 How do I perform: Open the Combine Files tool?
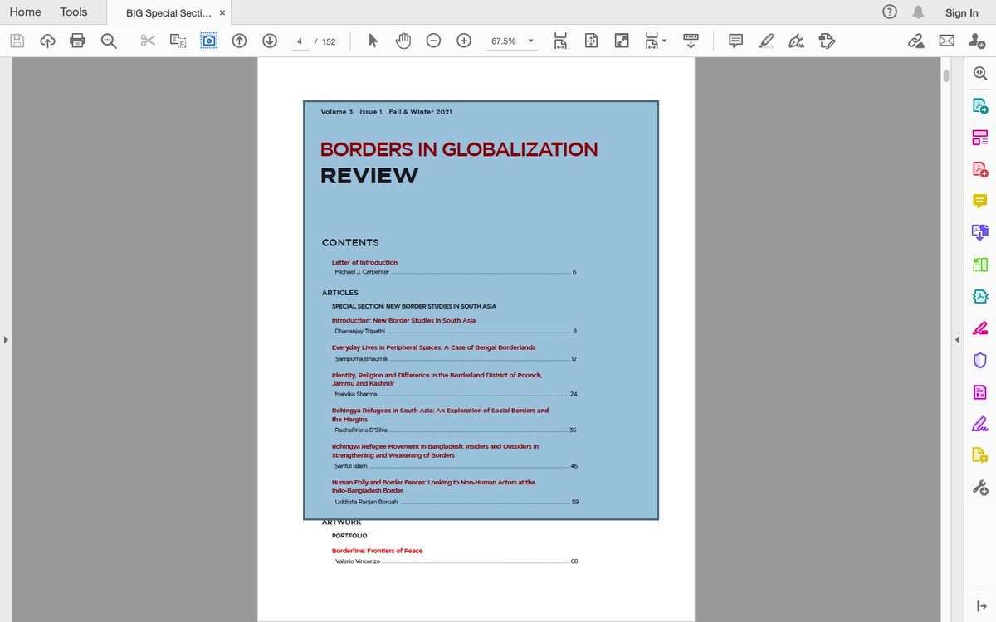(980, 233)
